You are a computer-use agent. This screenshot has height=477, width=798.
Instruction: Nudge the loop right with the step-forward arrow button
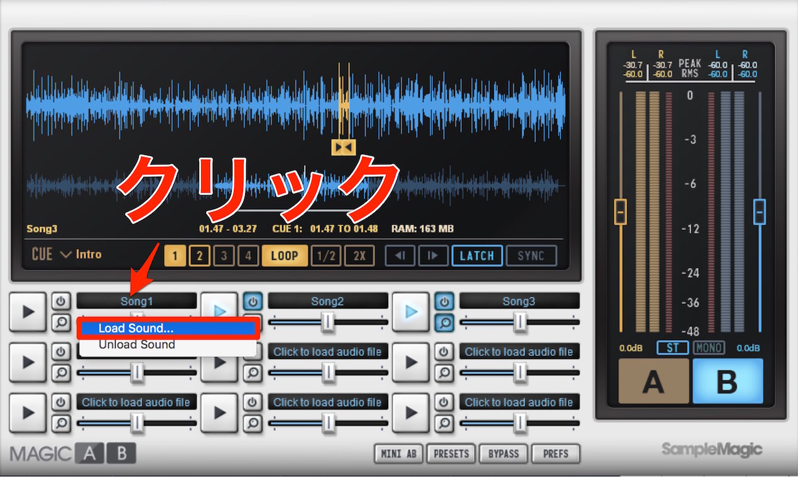click(434, 256)
